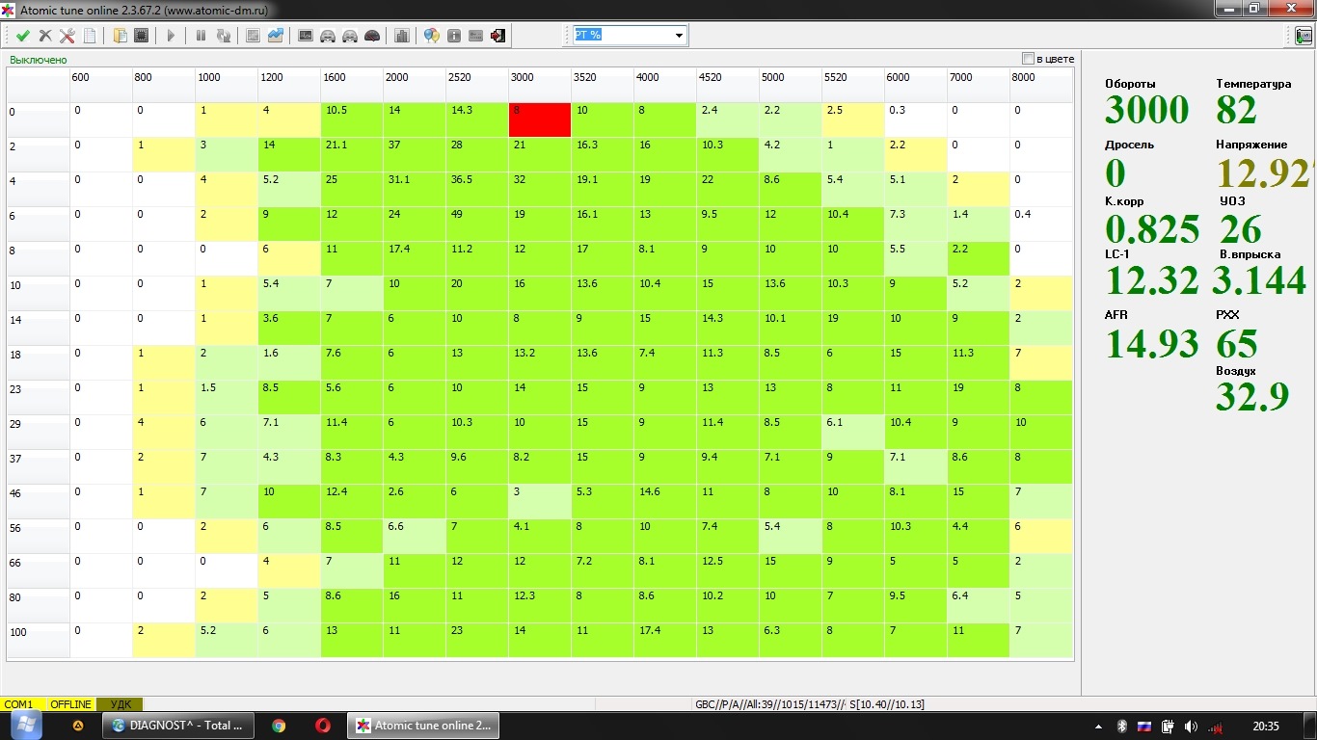Click the red cell in the 3000 column
This screenshot has height=740, width=1317.
540,119
